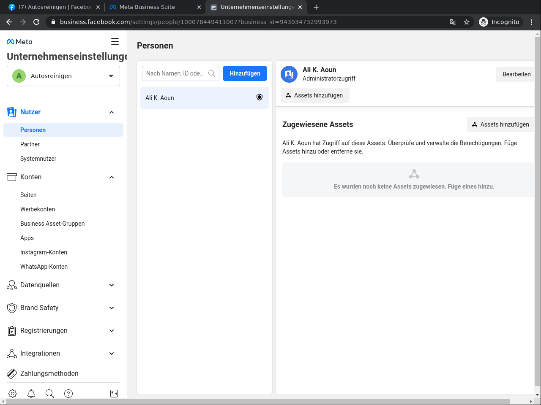
Task: Open the notifications bell icon
Action: (31, 394)
